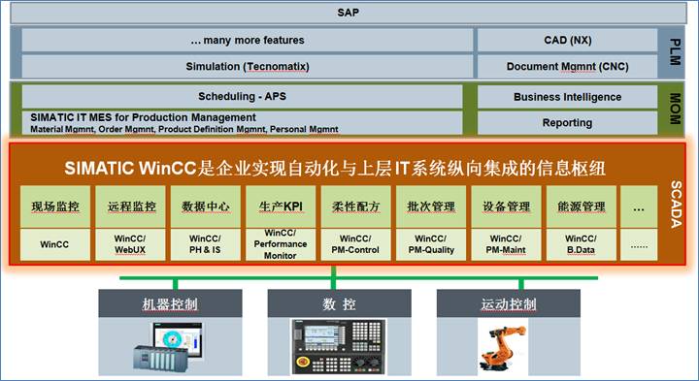This screenshot has width=699, height=381.
Task: Select the 现场监控 green tile
Action: click(x=55, y=206)
